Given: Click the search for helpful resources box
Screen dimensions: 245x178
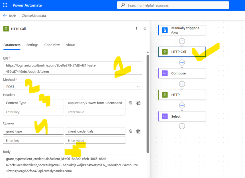Looking at the screenshot, I should [x=173, y=5].
